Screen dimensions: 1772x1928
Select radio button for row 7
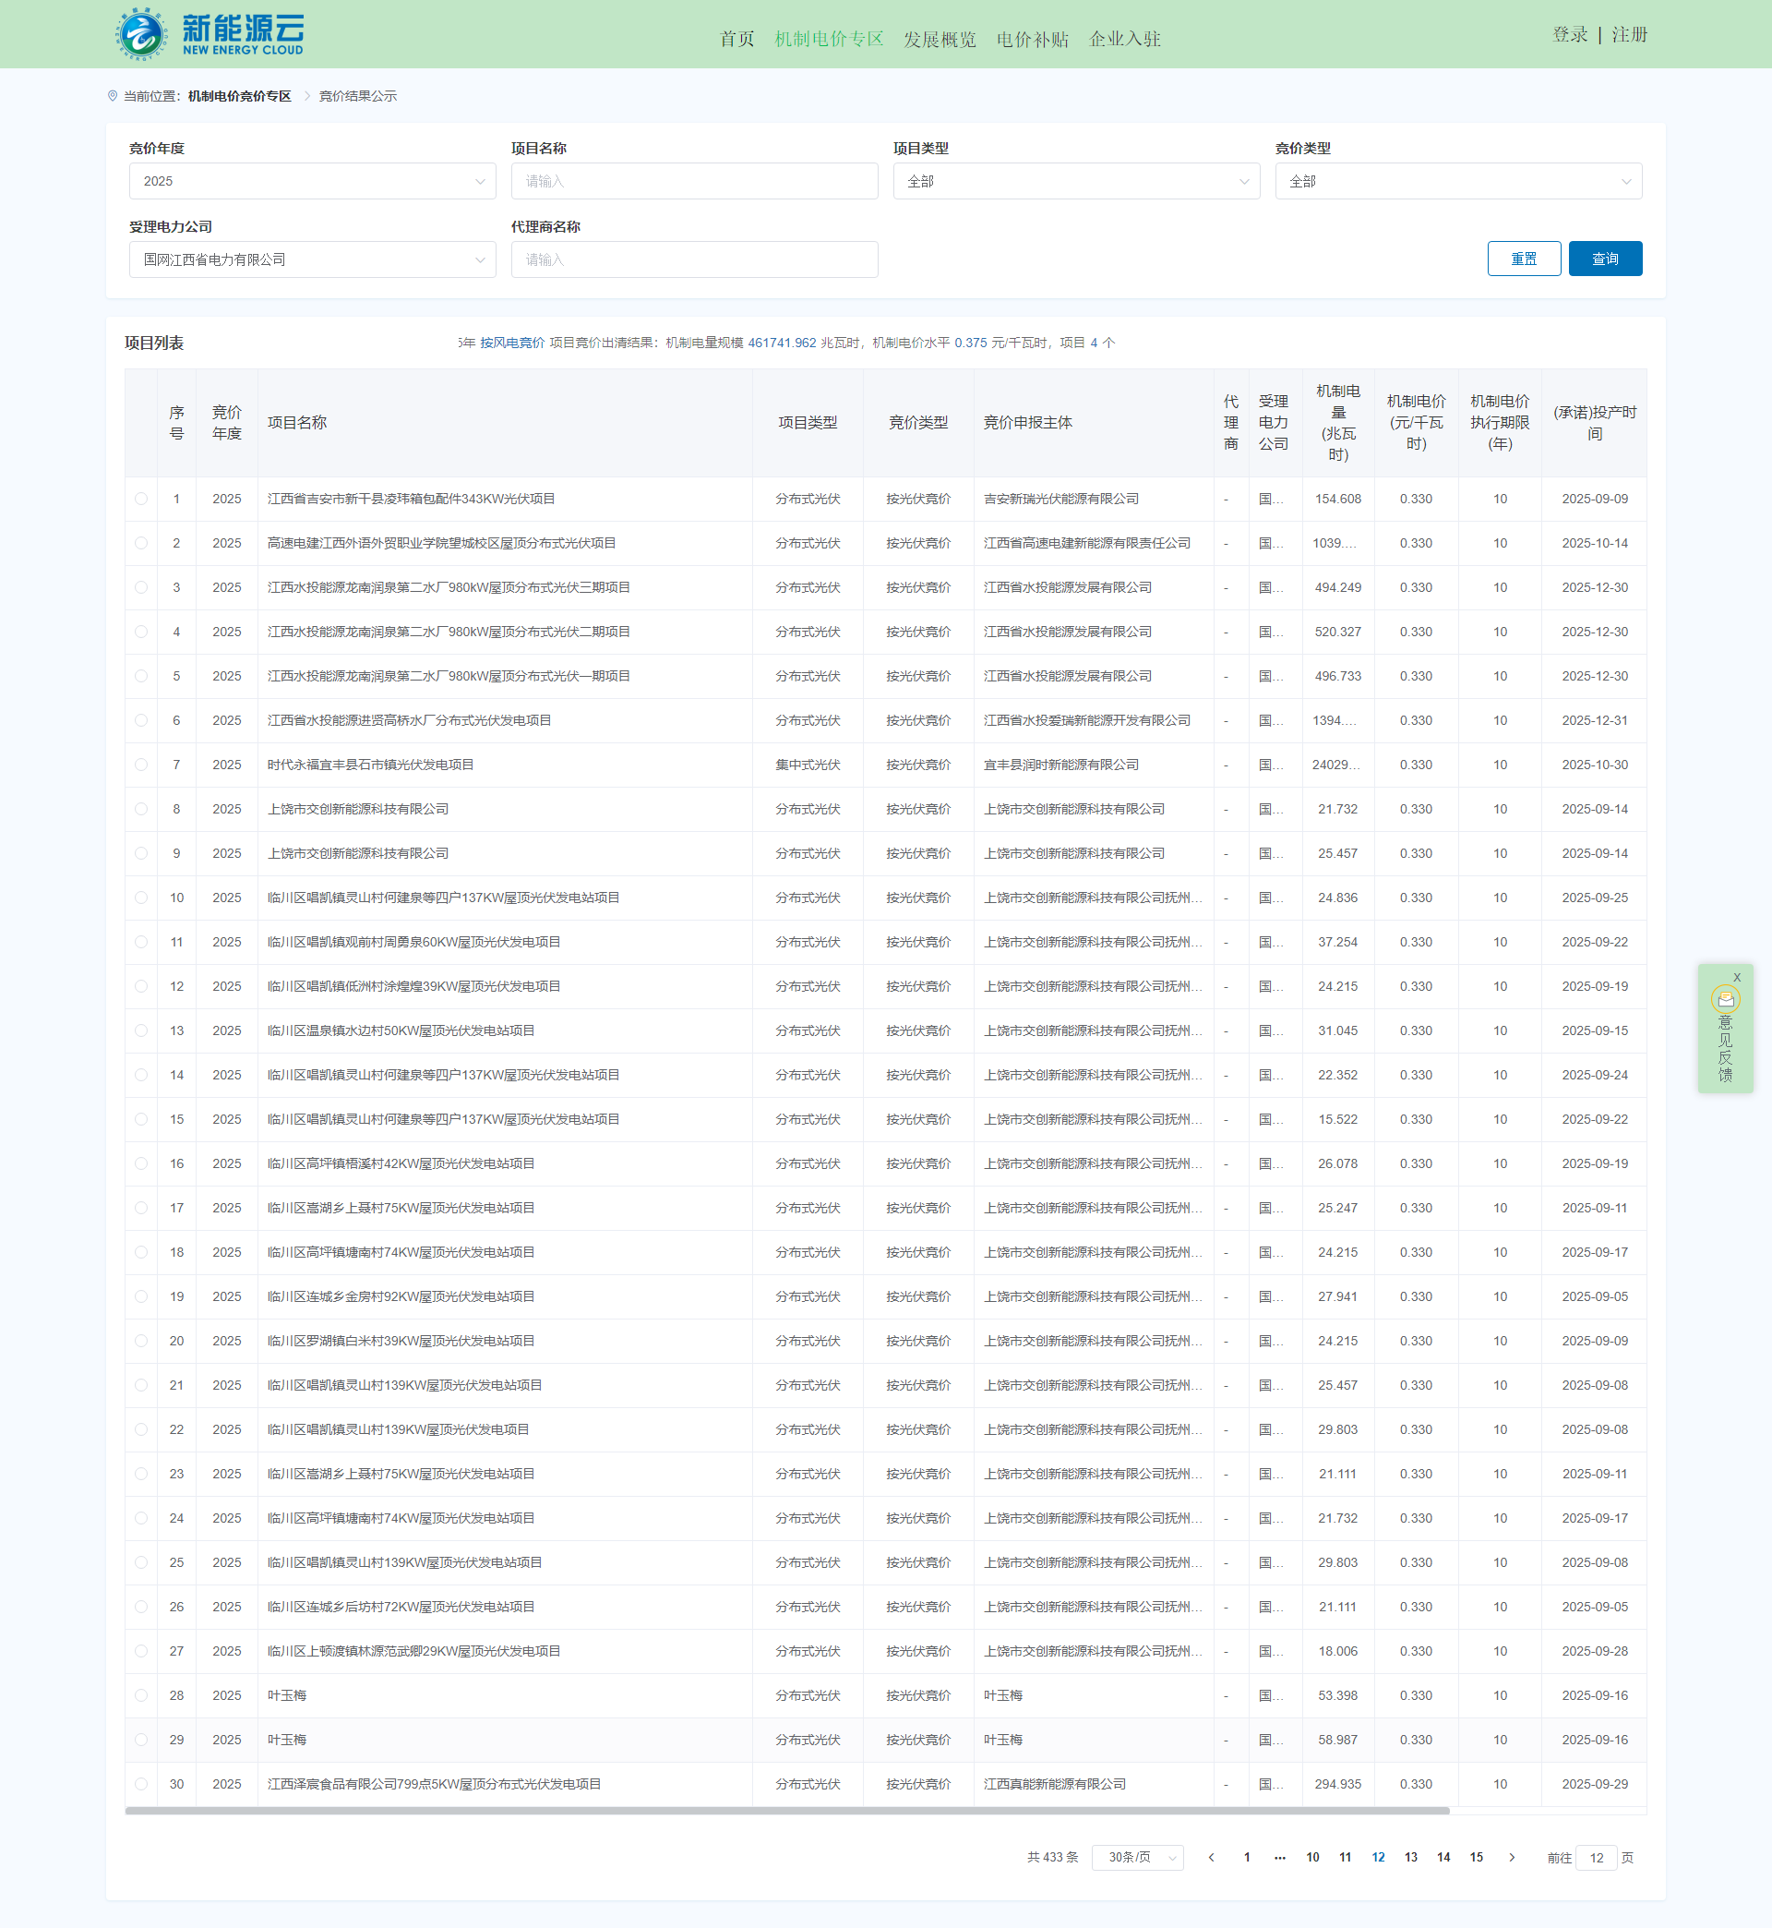[141, 765]
